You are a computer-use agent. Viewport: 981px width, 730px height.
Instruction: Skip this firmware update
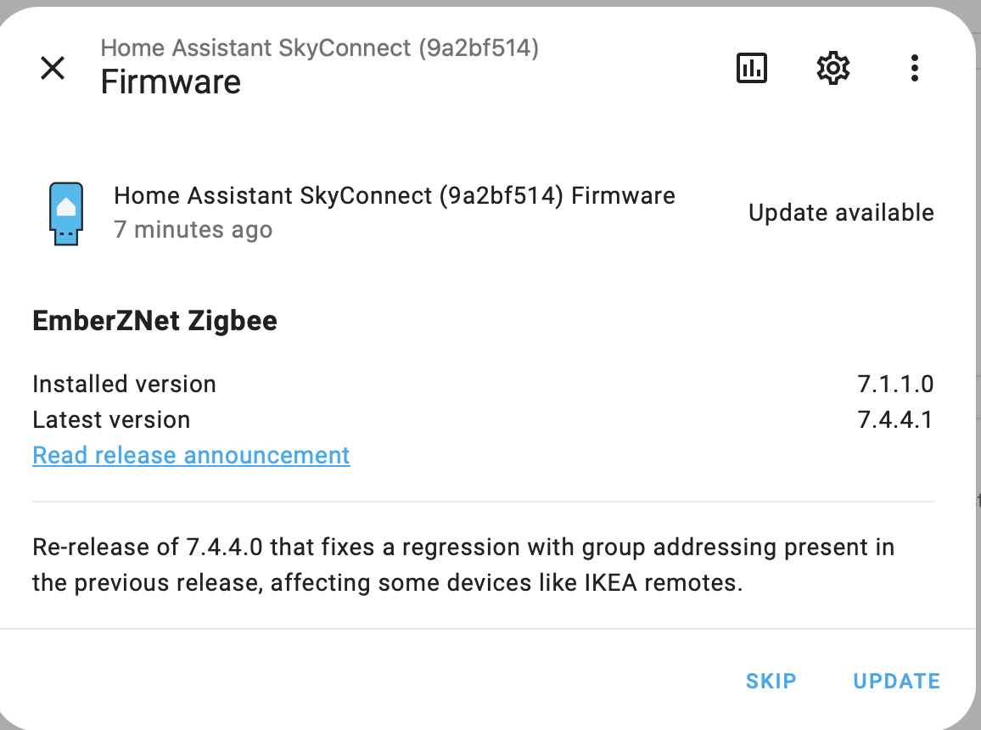point(771,681)
